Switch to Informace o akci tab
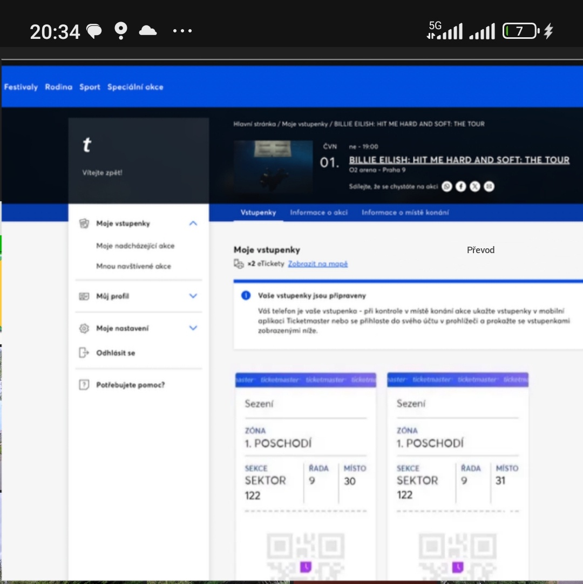This screenshot has width=583, height=584. 318,212
